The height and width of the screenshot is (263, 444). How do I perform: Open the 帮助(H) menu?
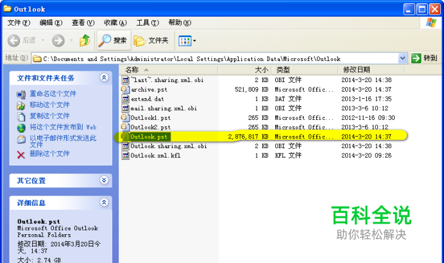tap(180, 22)
